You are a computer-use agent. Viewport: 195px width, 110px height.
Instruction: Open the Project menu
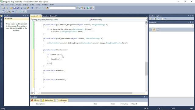pos(19,5)
